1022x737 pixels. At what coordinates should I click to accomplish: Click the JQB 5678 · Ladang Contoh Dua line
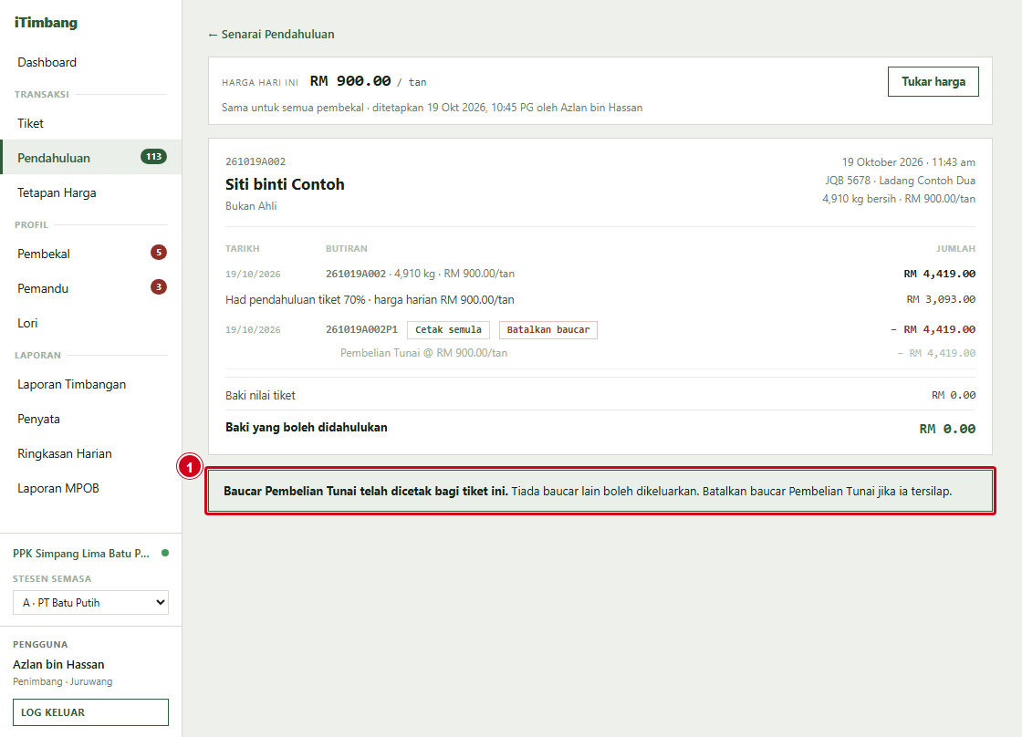point(900,181)
